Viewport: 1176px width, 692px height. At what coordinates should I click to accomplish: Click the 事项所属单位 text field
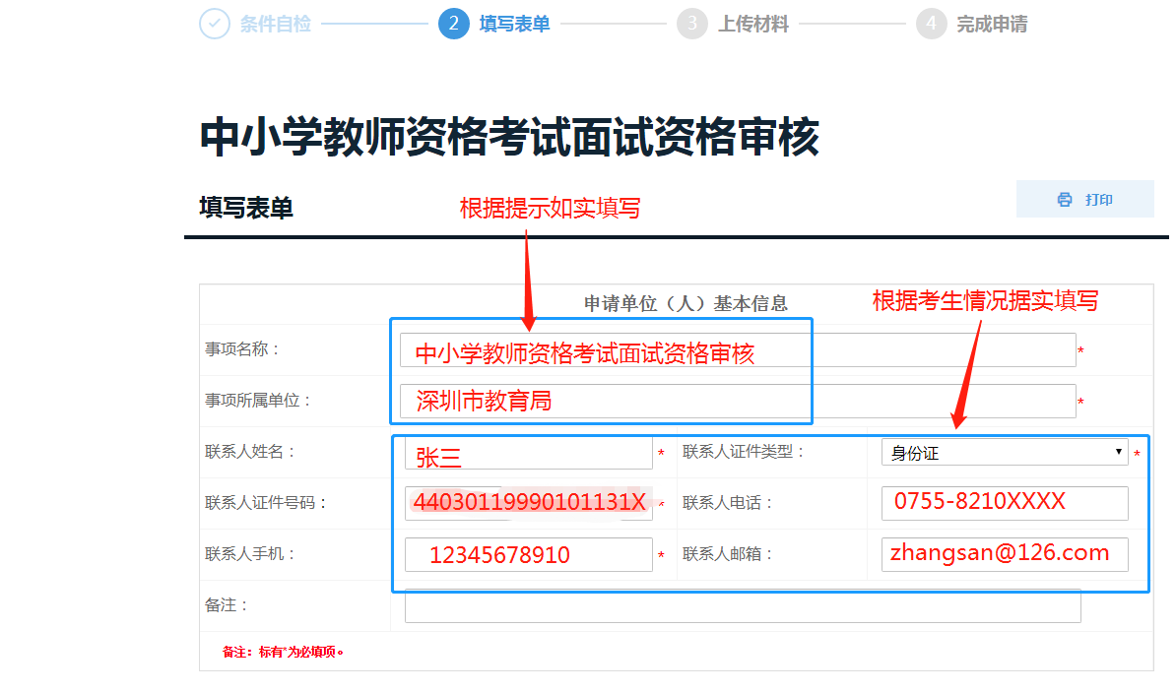[737, 401]
